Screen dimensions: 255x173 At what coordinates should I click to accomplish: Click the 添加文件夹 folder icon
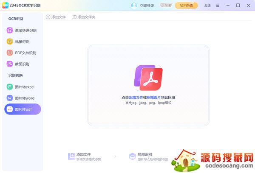74,17
